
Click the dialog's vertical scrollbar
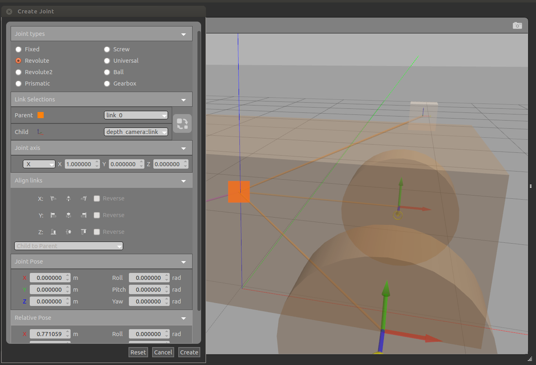coord(199,171)
